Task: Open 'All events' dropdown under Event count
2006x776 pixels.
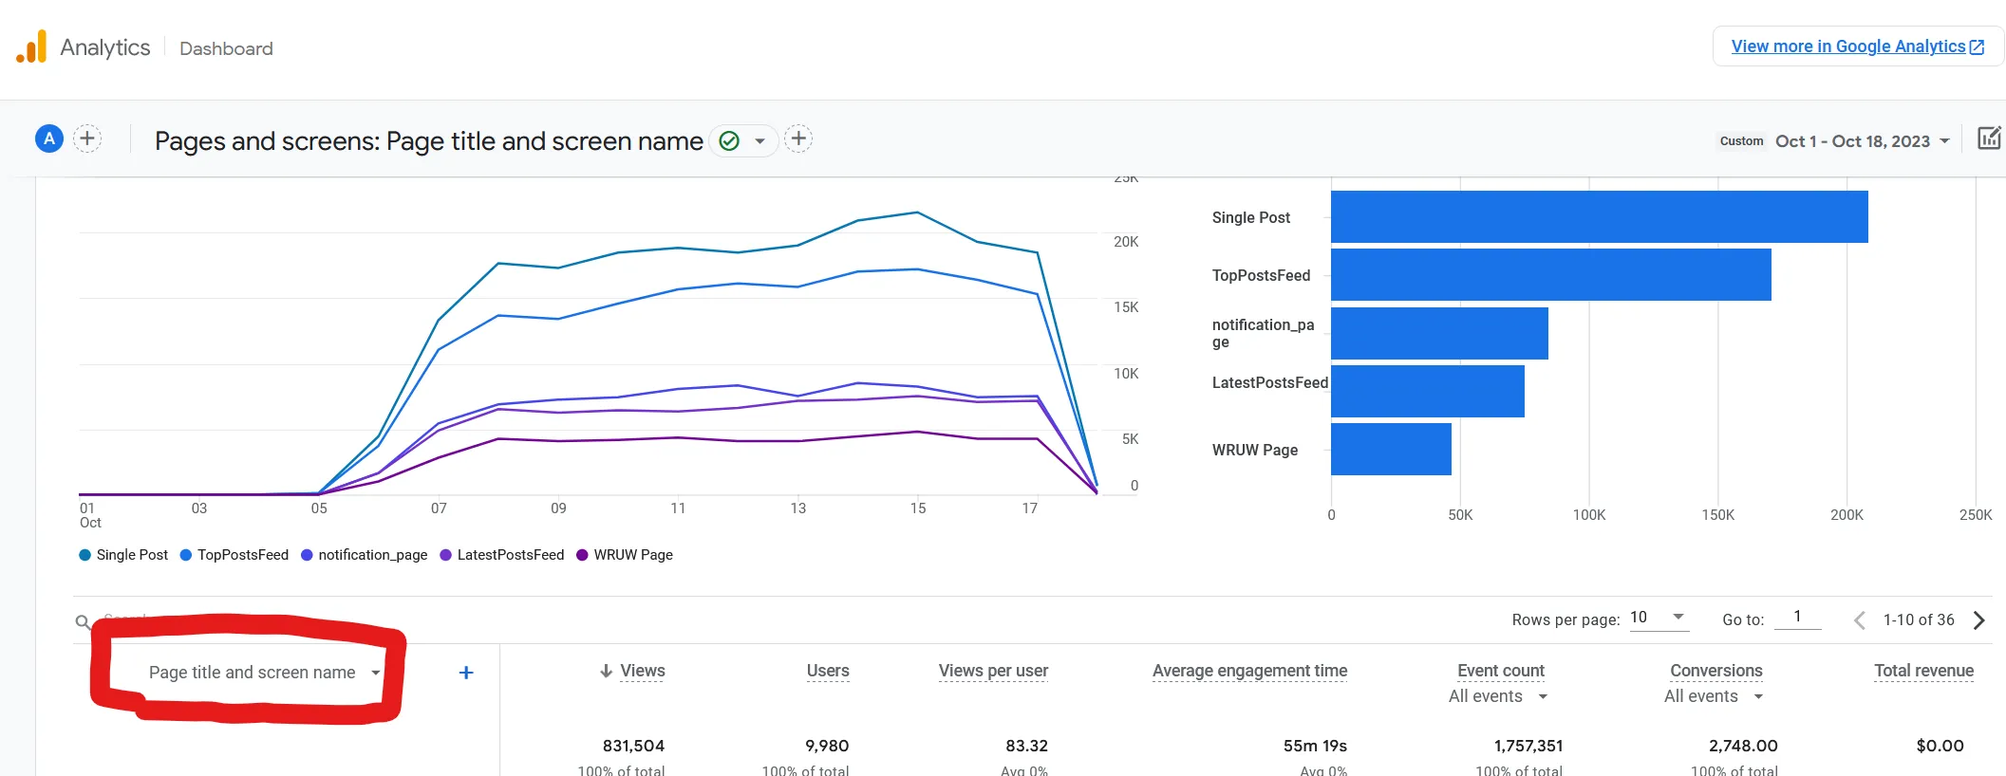Action: tap(1498, 696)
